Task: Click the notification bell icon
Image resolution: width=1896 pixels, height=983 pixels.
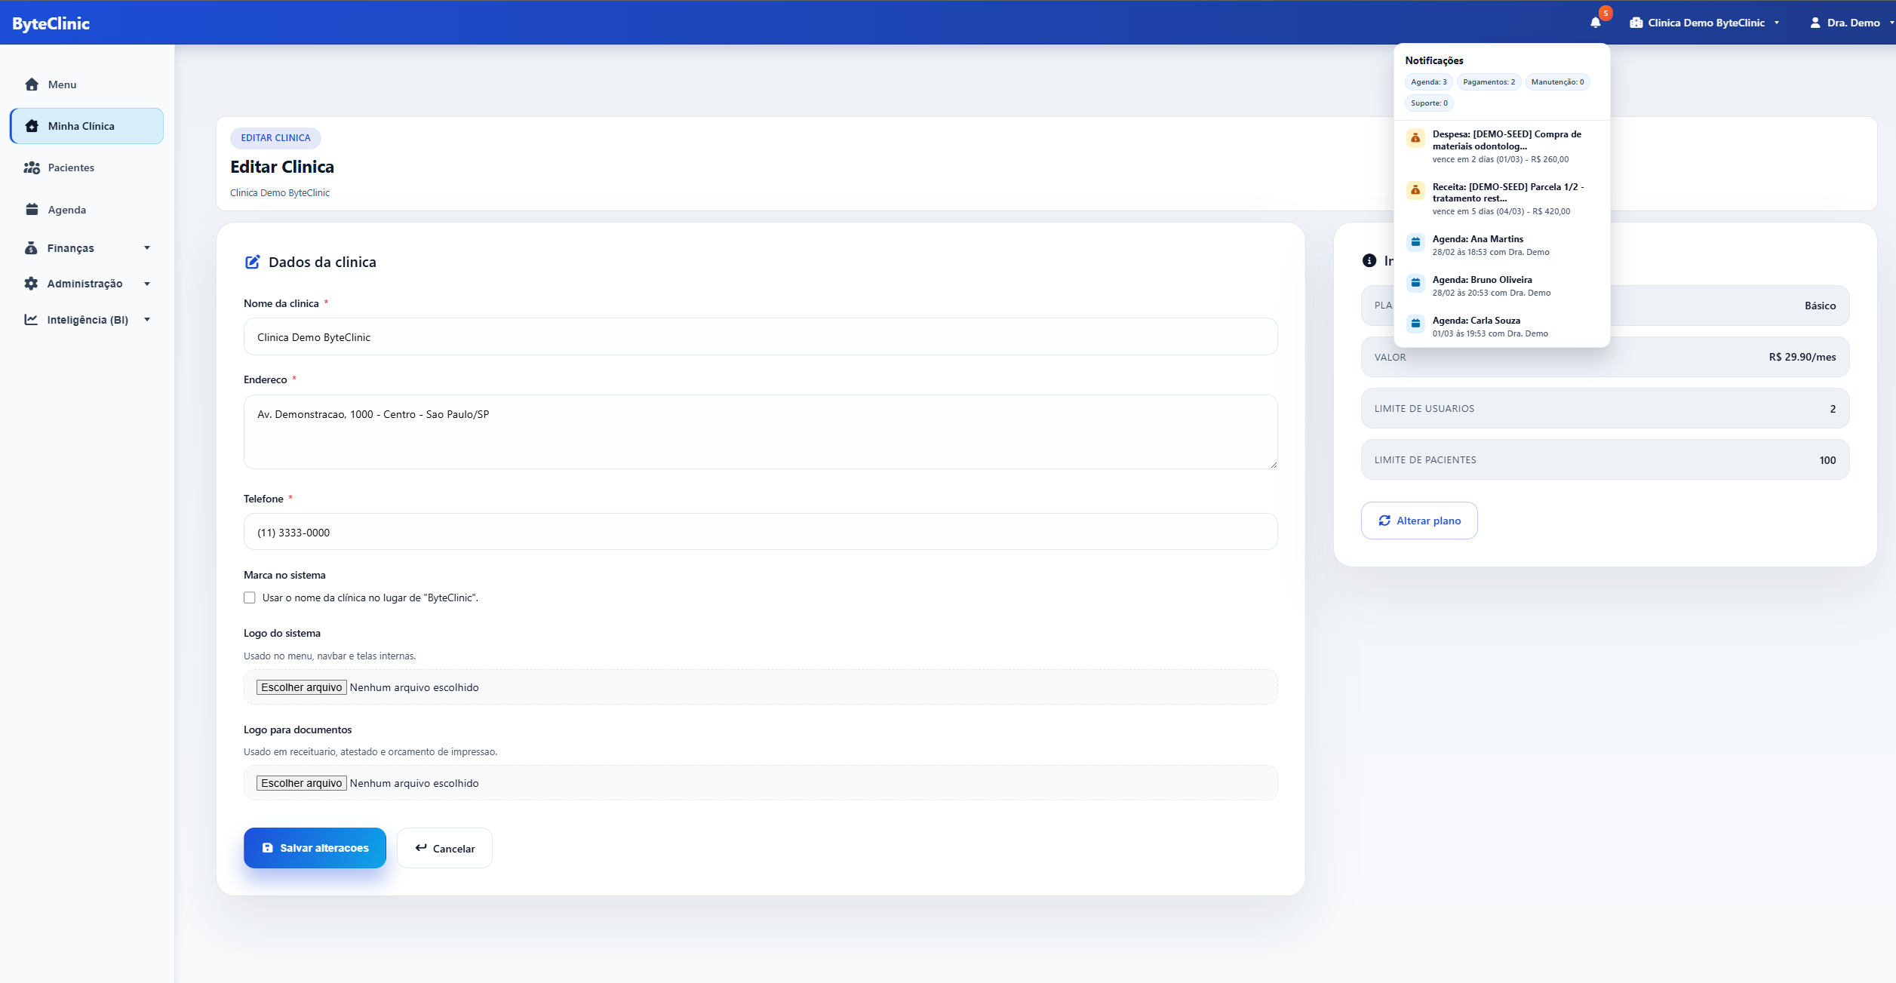Action: pos(1595,23)
